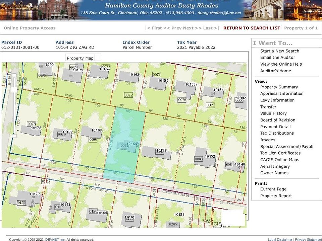The height and width of the screenshot is (241, 322).
Task: Open the Property Summary view
Action: (279, 87)
